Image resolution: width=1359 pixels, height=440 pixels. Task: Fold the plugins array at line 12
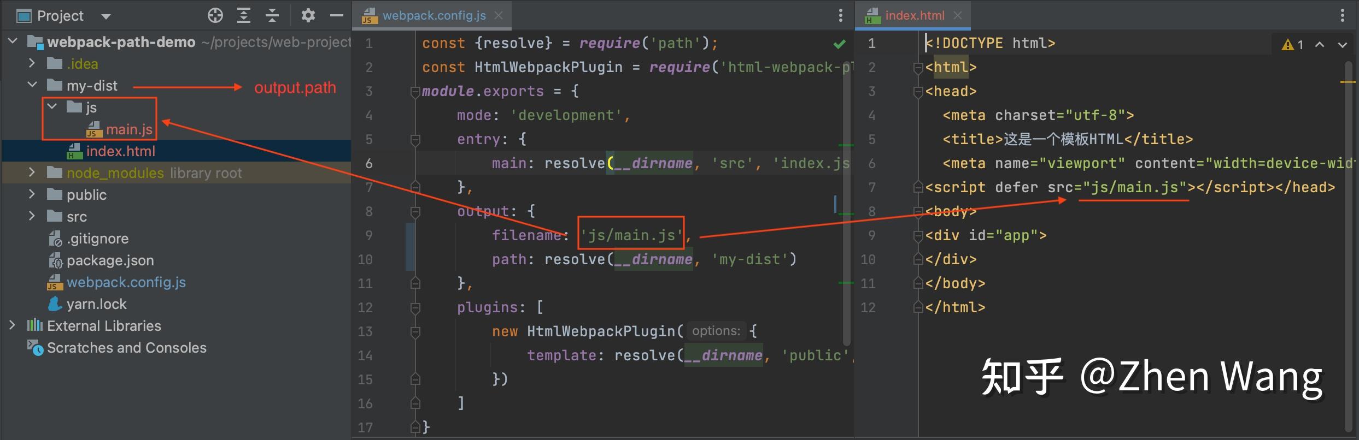[x=415, y=308]
